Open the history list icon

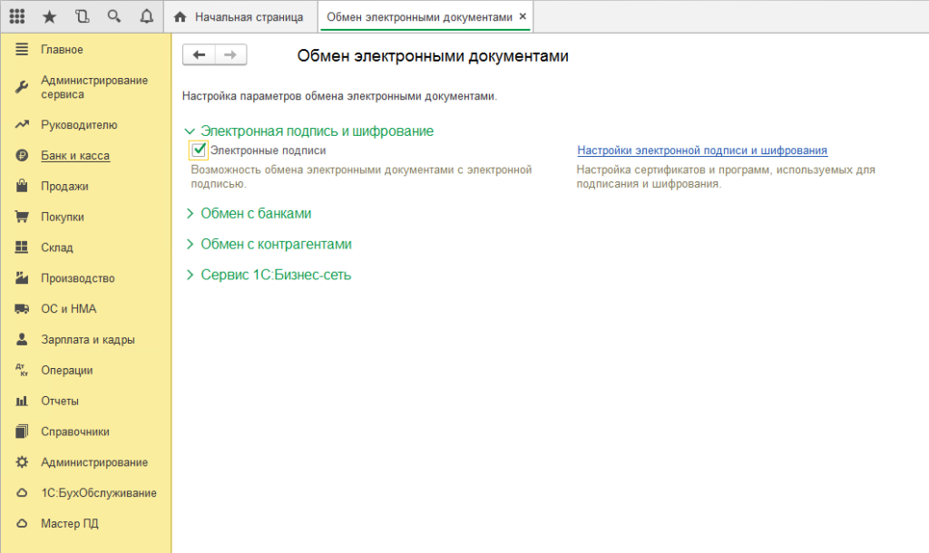pos(83,16)
